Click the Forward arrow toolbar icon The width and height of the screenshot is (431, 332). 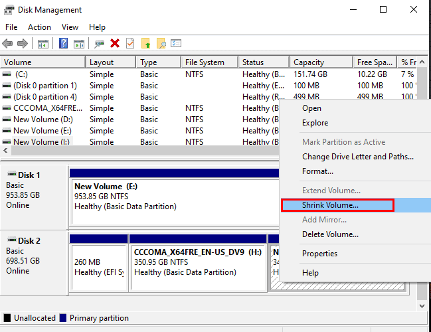(x=23, y=43)
